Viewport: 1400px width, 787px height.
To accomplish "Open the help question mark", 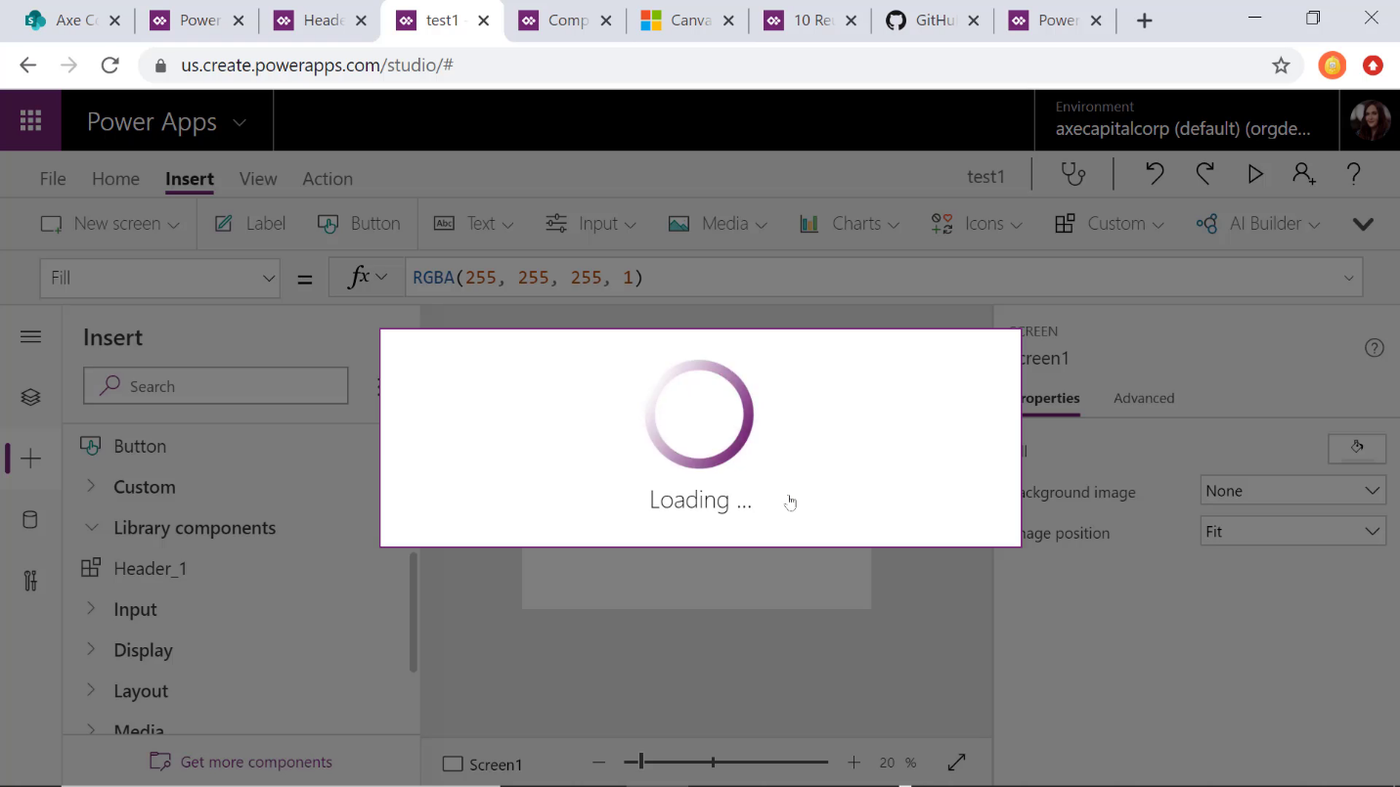I will coord(1354,174).
